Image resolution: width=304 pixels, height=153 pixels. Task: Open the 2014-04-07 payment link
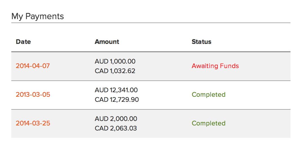33,66
